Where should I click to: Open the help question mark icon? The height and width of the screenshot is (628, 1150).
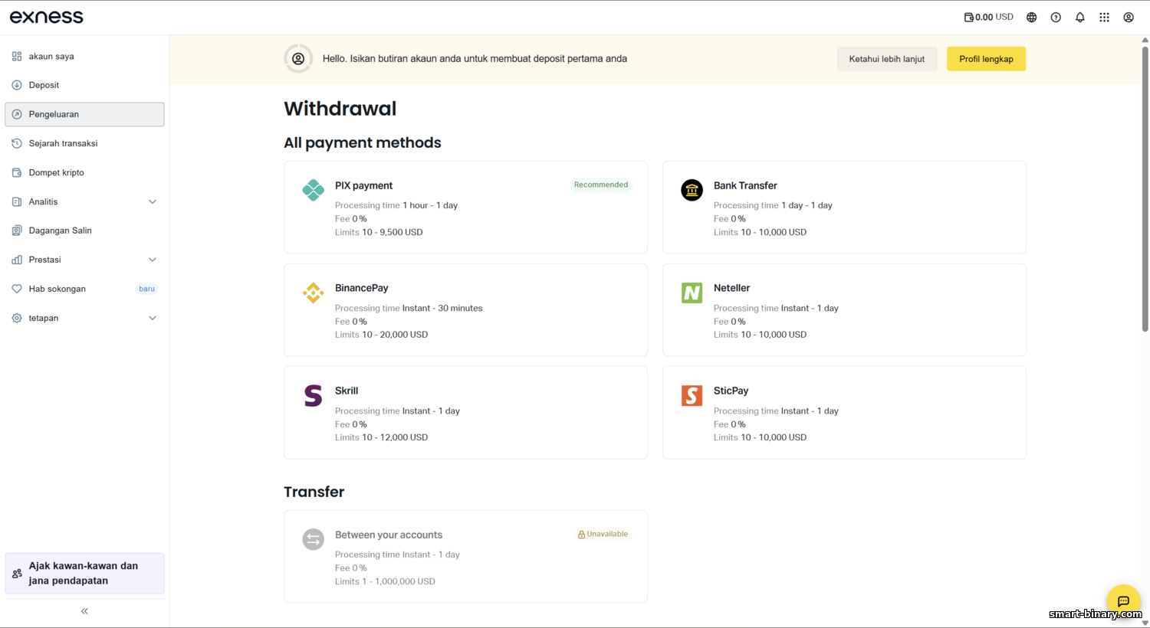[x=1056, y=17]
